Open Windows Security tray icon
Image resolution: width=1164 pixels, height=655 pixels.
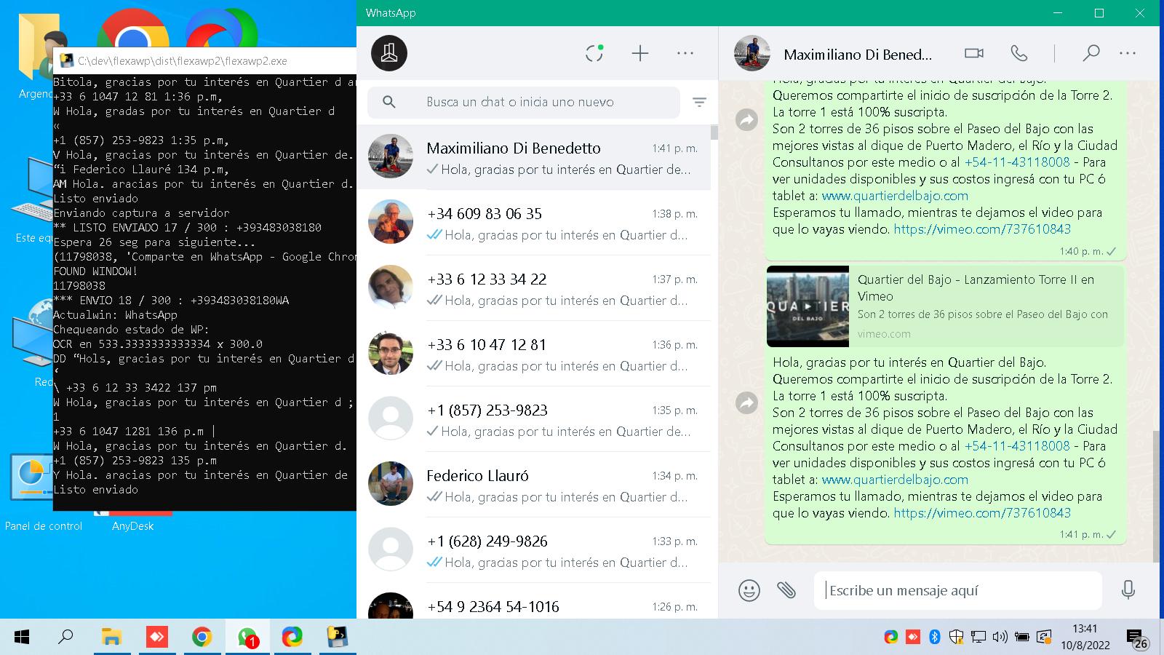point(957,638)
